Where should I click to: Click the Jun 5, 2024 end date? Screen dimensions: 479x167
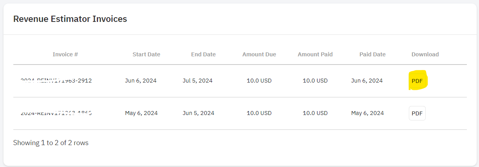click(198, 113)
